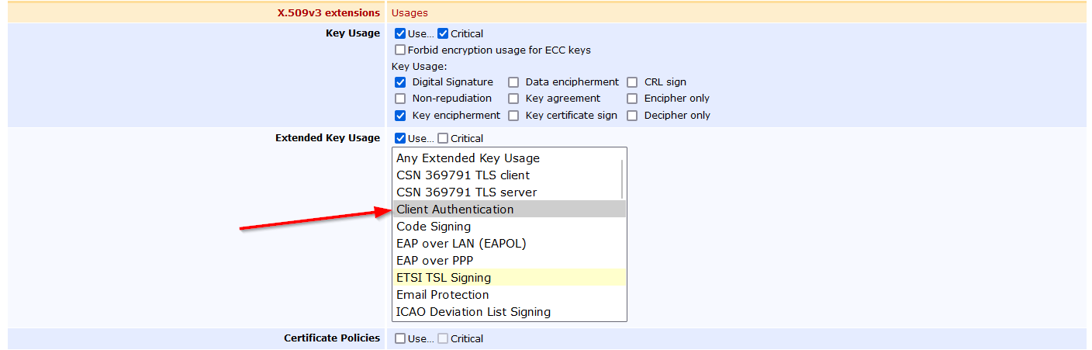Mark Extended Key Usage as Critical
Image resolution: width=1092 pixels, height=350 pixels.
443,138
